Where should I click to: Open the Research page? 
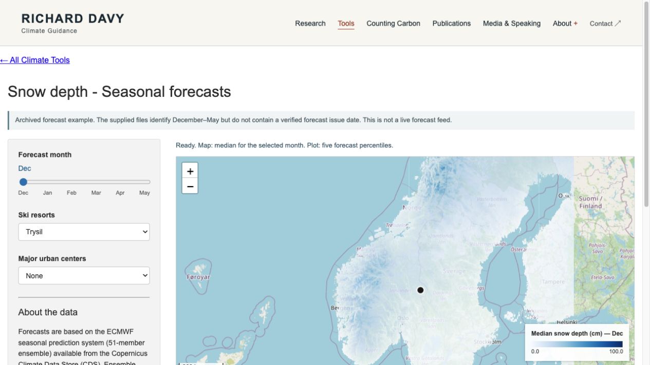pyautogui.click(x=310, y=24)
